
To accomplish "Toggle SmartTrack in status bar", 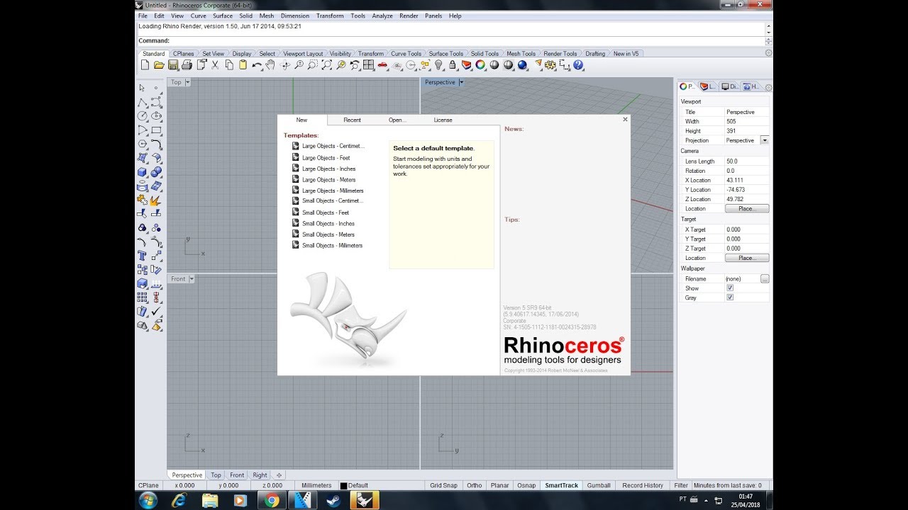I will click(561, 485).
